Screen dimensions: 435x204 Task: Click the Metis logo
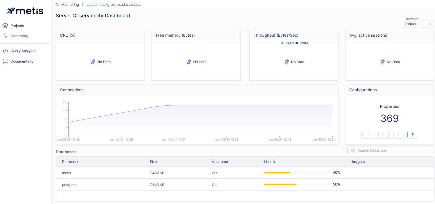[x=25, y=11]
